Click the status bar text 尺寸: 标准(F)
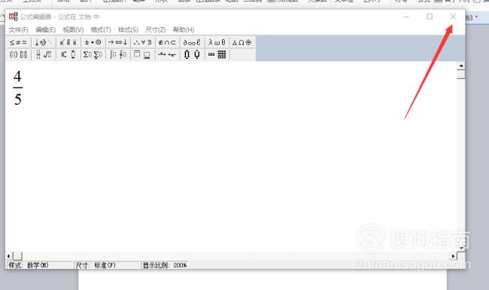Screen dimensions: 489x290 click(96, 265)
